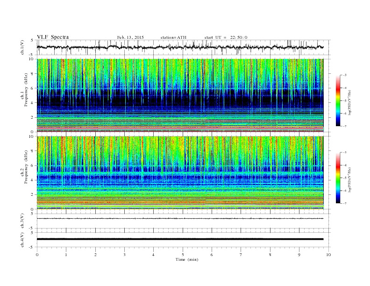This screenshot has width=370, height=286.
Task: Click time-axis tick label '3'
Action: click(x=124, y=255)
